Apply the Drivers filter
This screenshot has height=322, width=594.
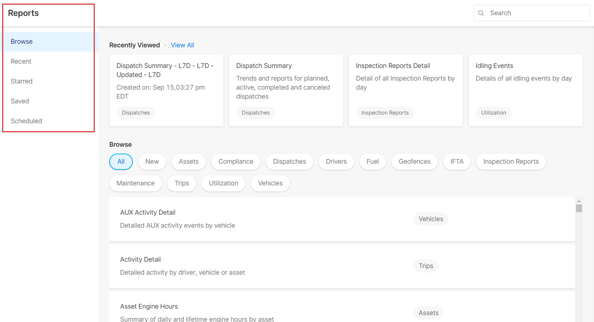tap(336, 162)
